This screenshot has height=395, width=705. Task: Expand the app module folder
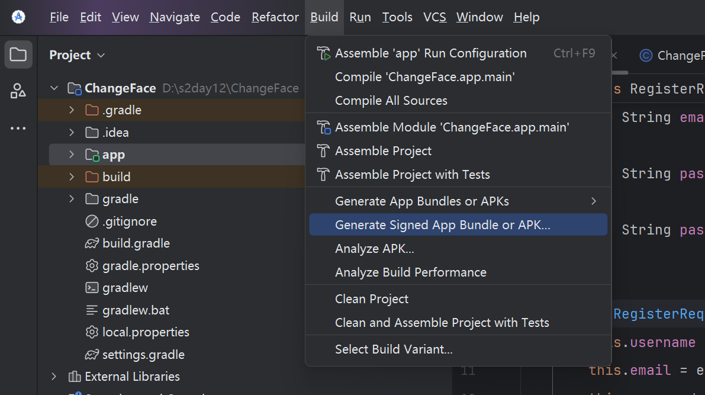tap(72, 155)
